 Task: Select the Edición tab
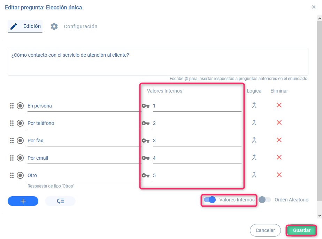tap(25, 26)
